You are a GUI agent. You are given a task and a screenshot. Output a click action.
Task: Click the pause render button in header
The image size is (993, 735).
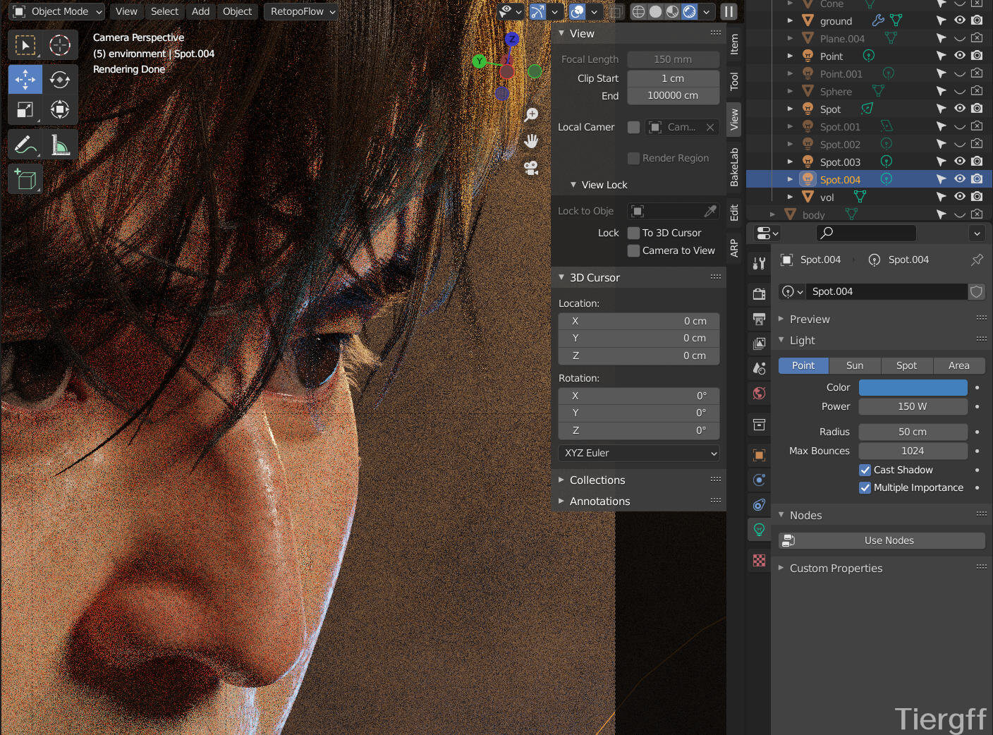point(729,11)
